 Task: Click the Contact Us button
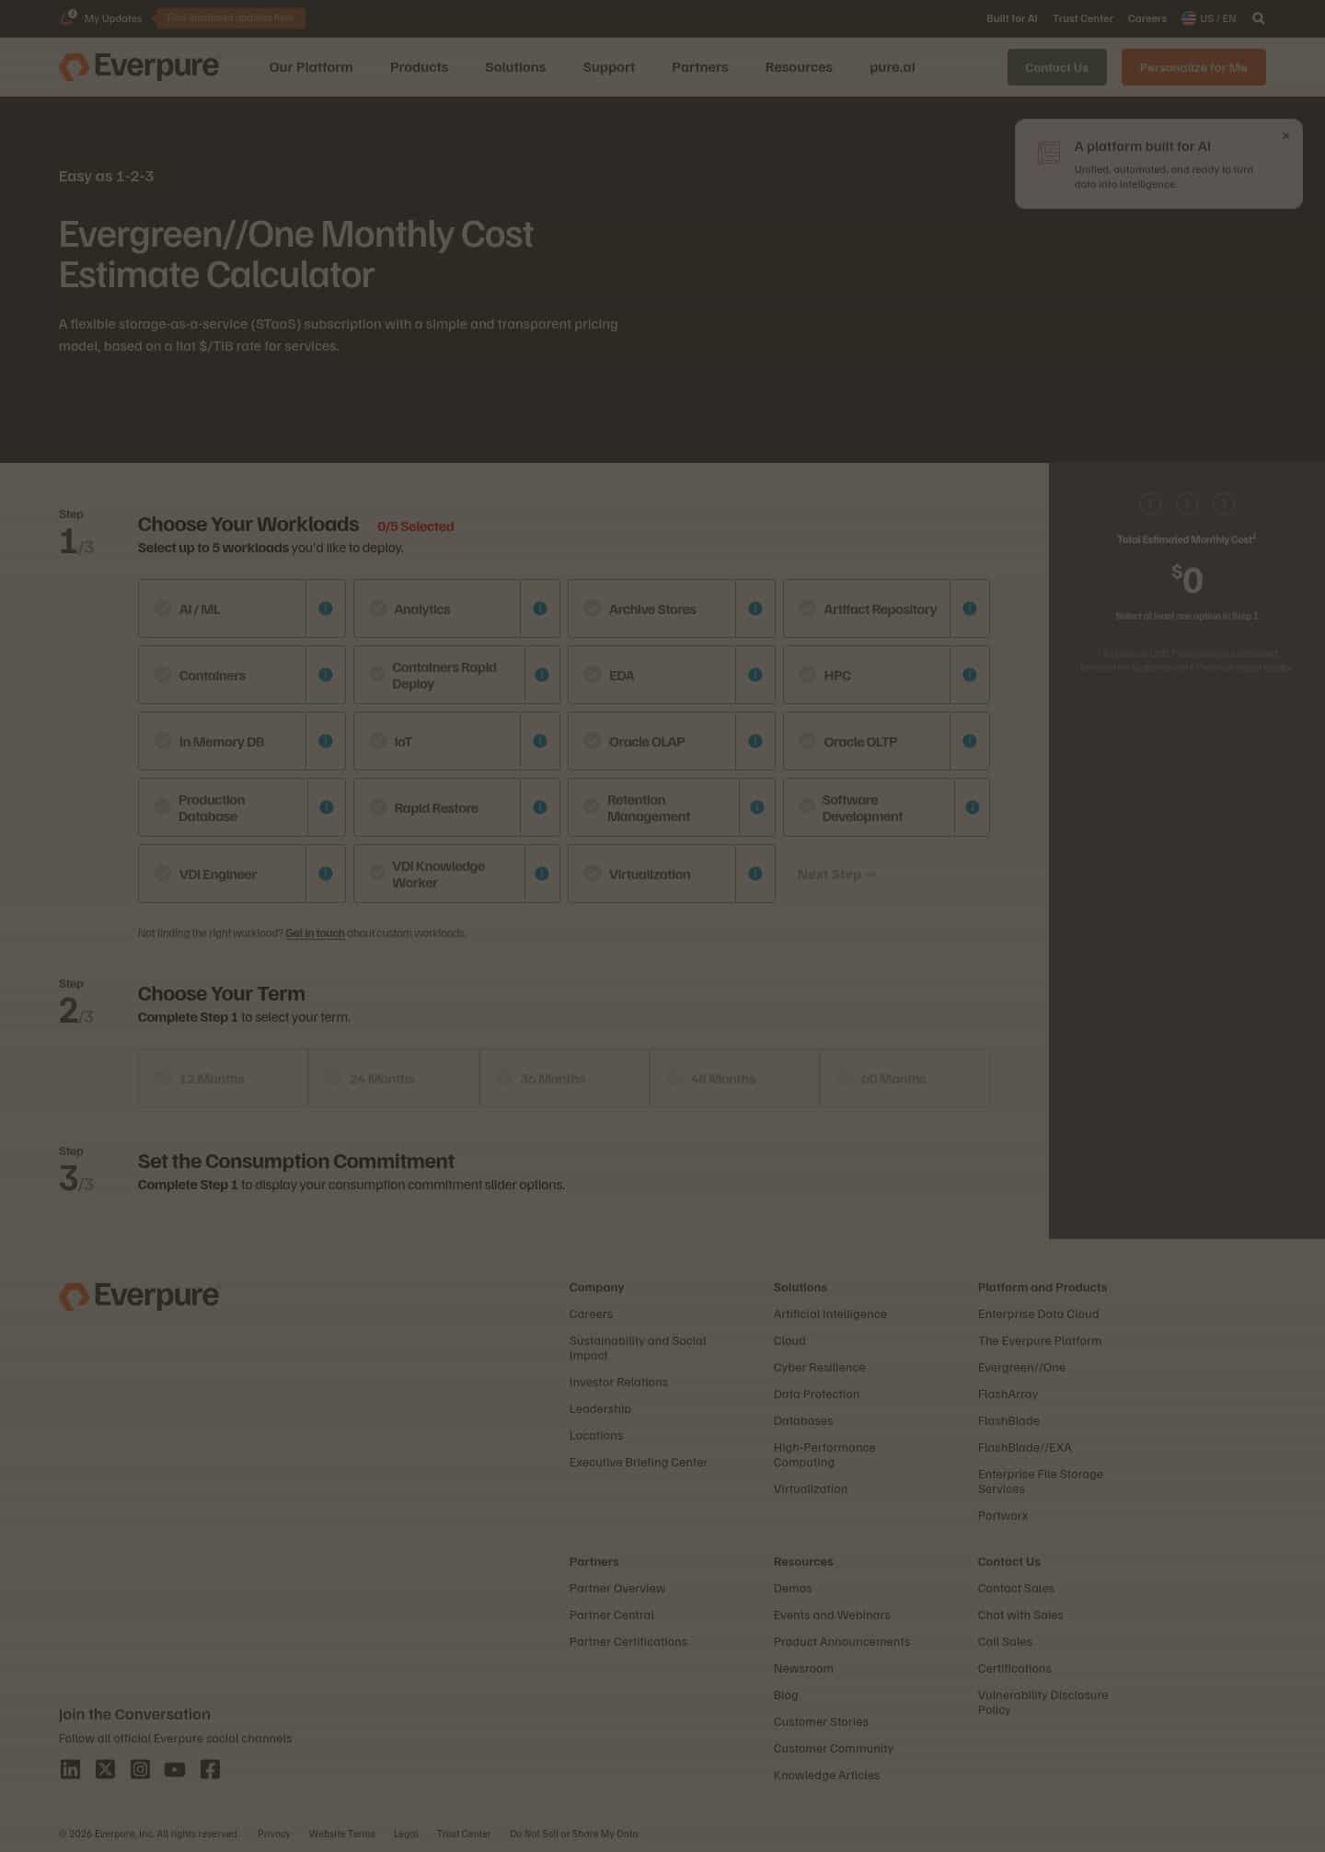tap(1056, 67)
